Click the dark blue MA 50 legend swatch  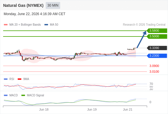tap(46, 25)
